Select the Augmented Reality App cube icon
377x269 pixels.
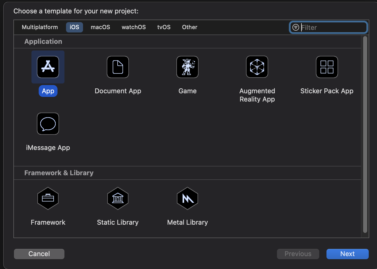pyautogui.click(x=257, y=67)
